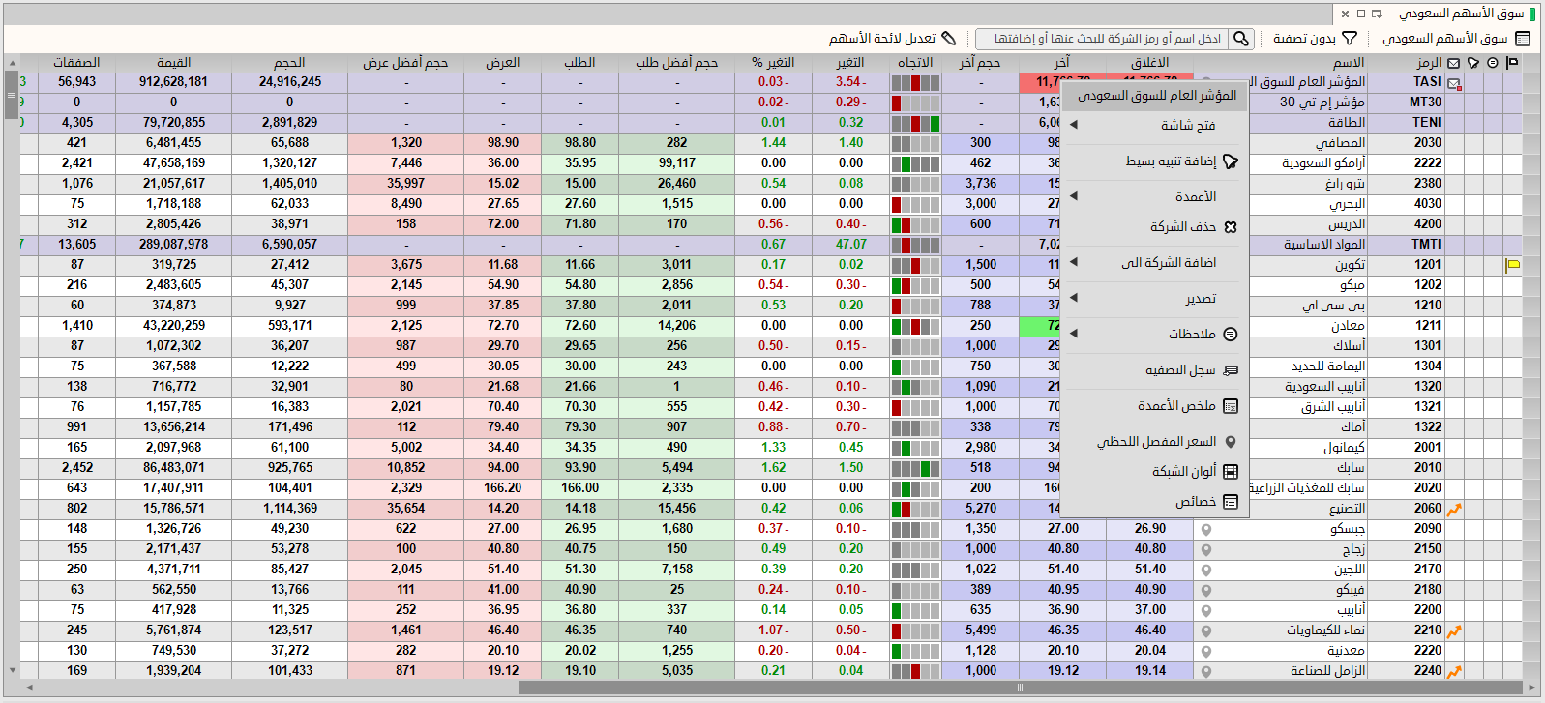Click the search magnifier icon
This screenshot has width=1545, height=703.
[x=1241, y=39]
